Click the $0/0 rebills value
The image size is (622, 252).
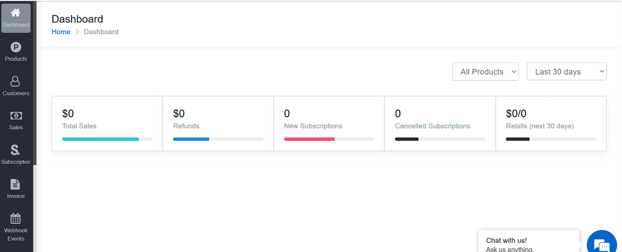click(516, 114)
